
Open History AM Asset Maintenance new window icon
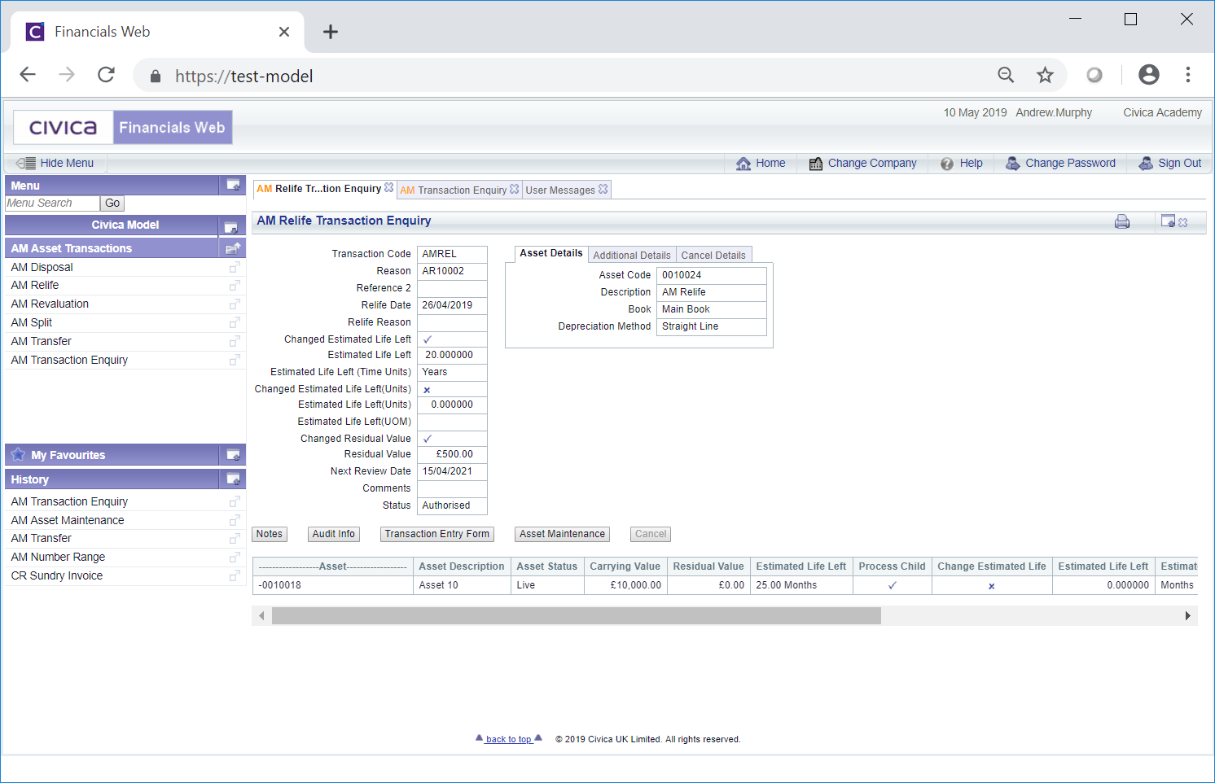[x=235, y=521]
